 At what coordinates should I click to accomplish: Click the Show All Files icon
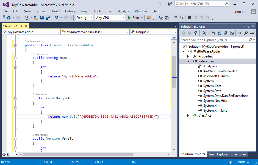click(232, 33)
